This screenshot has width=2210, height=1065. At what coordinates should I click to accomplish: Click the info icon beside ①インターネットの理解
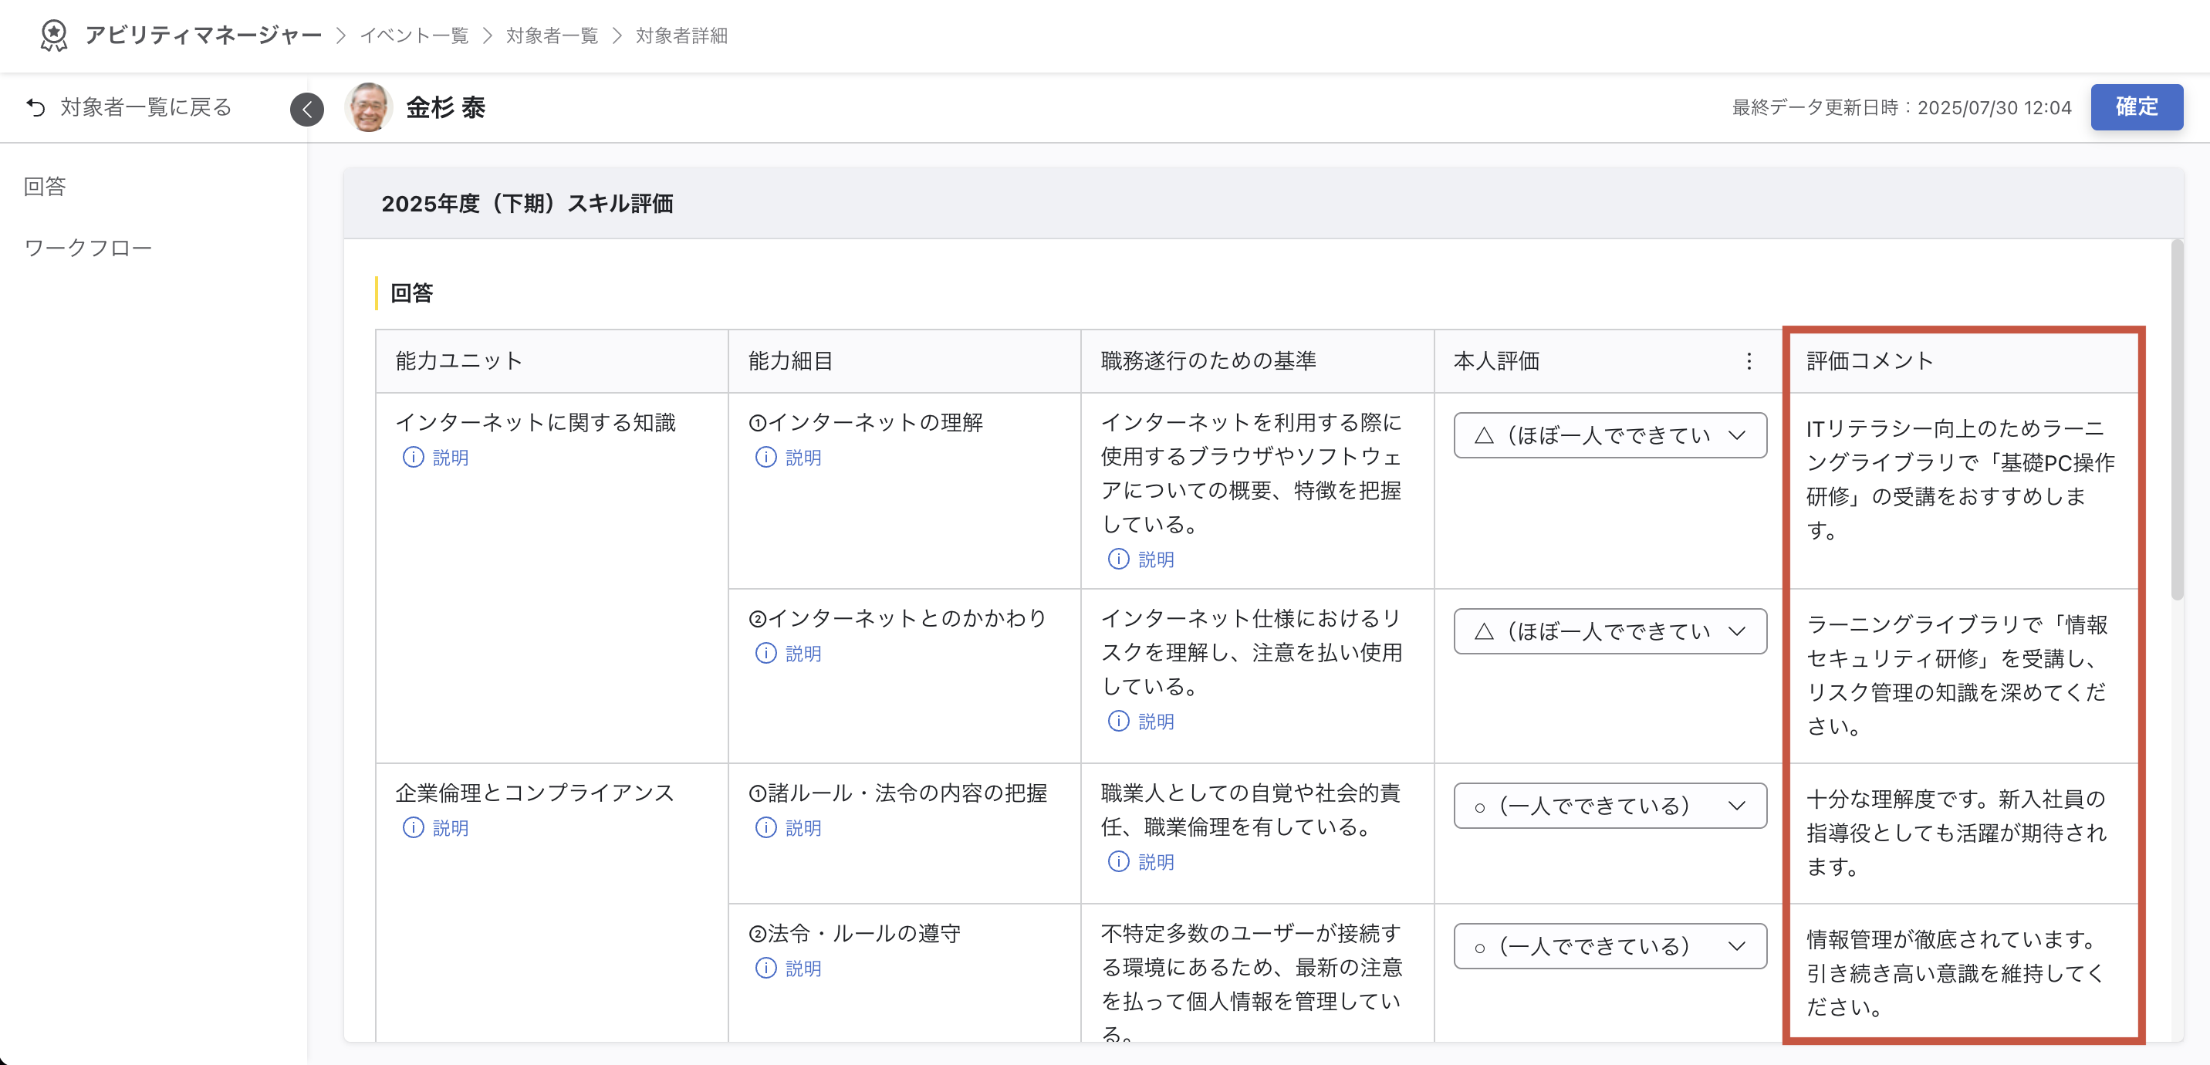tap(765, 458)
